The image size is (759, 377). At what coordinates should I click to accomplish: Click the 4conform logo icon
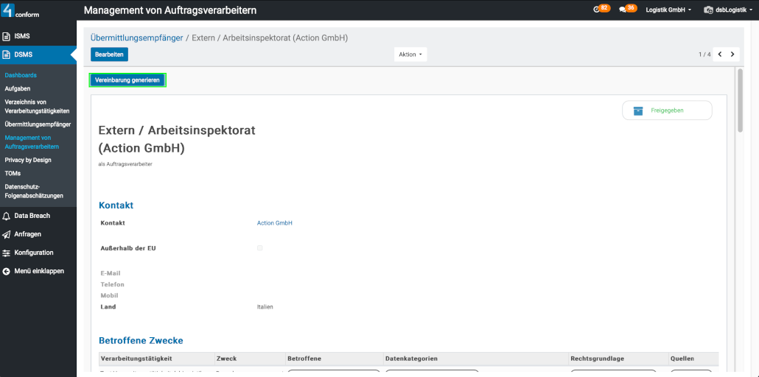pos(9,10)
